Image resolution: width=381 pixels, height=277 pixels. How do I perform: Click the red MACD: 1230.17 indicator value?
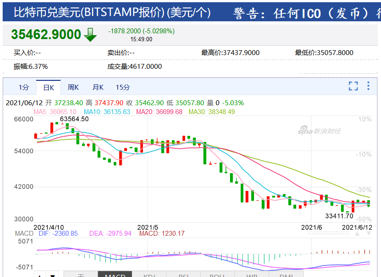pyautogui.click(x=162, y=233)
